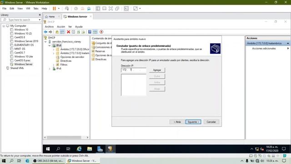The height and width of the screenshot is (164, 291).
Task: Click the red X delete icon
Action: pyautogui.click(x=69, y=32)
